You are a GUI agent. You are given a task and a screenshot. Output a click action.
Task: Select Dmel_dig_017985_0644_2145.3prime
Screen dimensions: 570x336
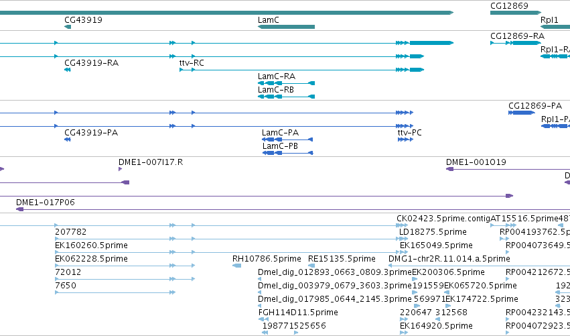334,299
